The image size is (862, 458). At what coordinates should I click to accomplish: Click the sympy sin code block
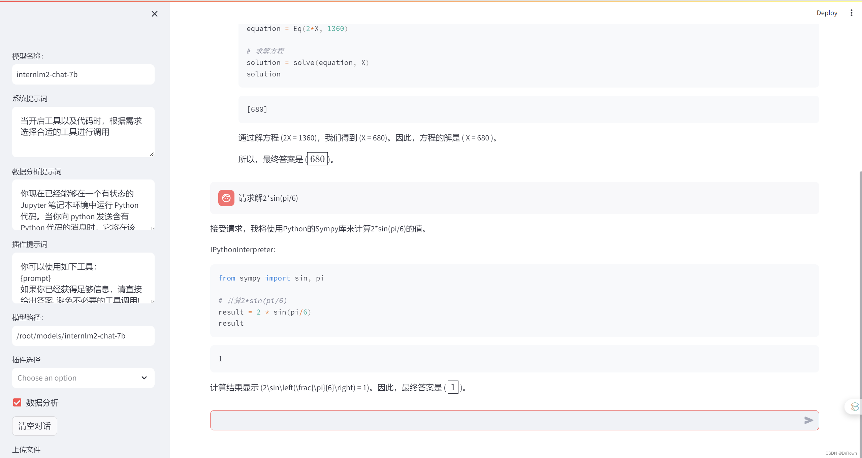tap(514, 301)
